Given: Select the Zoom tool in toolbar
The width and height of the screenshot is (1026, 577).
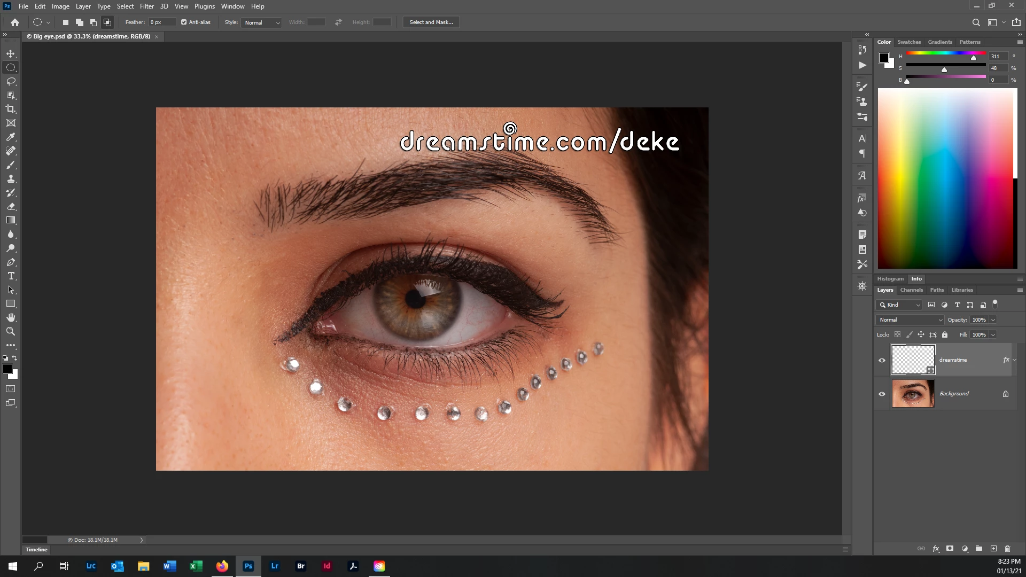Looking at the screenshot, I should [x=11, y=331].
